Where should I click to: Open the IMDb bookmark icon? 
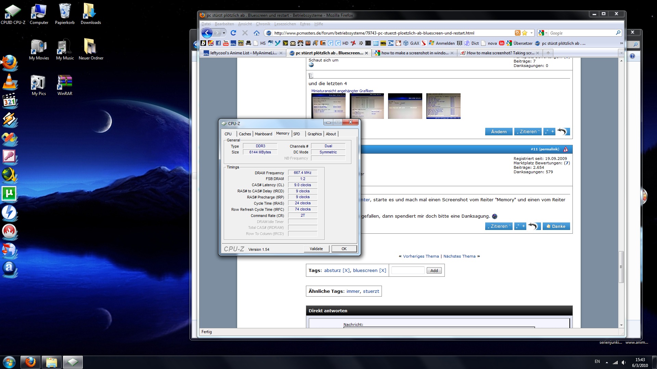(x=383, y=43)
